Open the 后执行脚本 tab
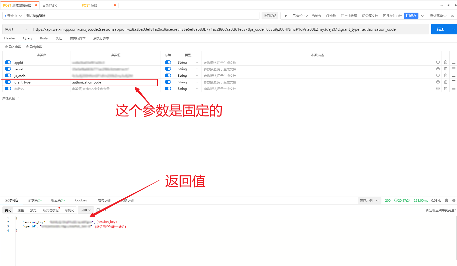Screen dimensions: 457x266 coord(101,38)
